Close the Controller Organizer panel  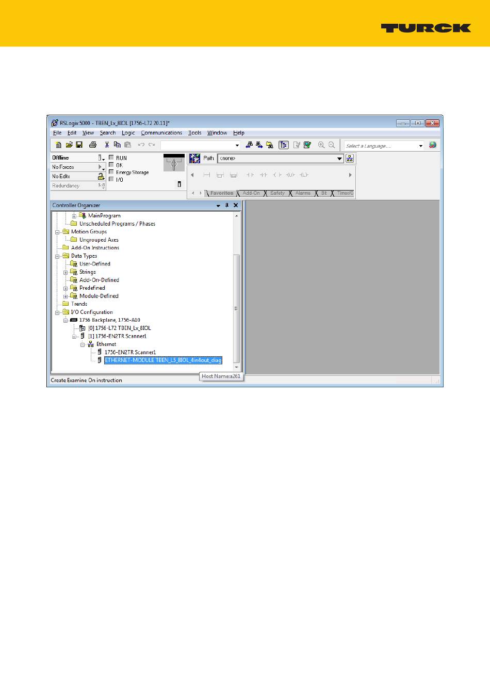[236, 205]
